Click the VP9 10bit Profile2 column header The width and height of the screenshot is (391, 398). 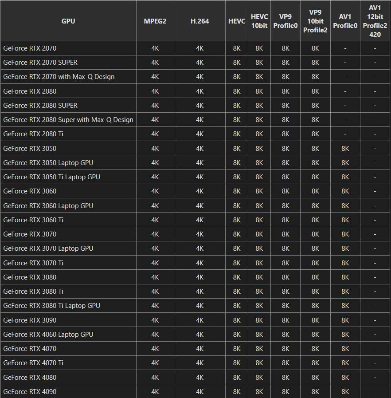tap(315, 21)
